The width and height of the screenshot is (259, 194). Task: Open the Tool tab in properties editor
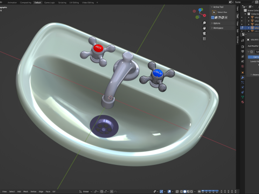point(243,40)
